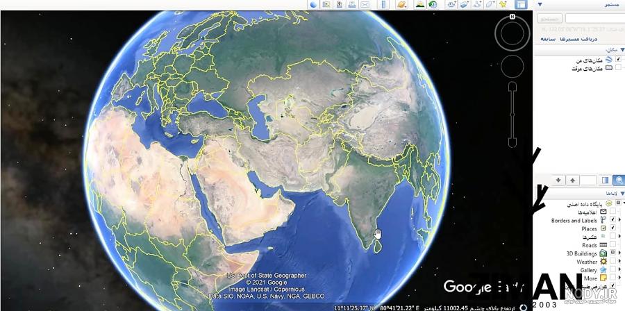Choose the Add Path tool
This screenshot has height=311, width=625.
pyautogui.click(x=478, y=4)
